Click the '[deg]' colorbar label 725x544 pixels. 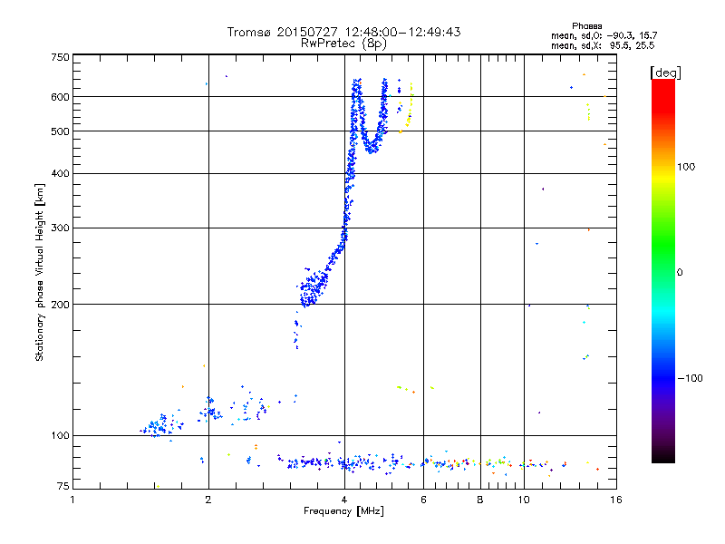click(665, 73)
